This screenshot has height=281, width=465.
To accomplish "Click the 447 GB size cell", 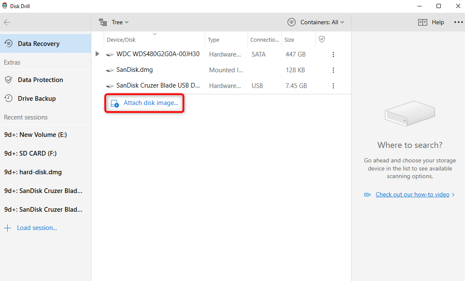I will (x=295, y=54).
